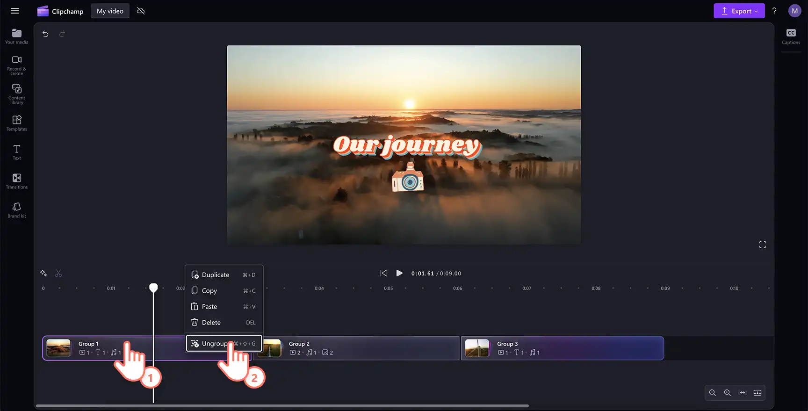Screen dimensions: 808x411
Task: Open Record & create panel
Action: 17,65
